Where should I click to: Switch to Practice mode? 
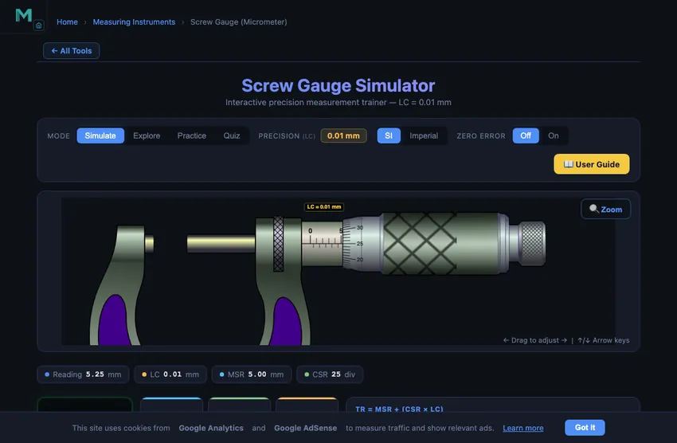pos(192,135)
